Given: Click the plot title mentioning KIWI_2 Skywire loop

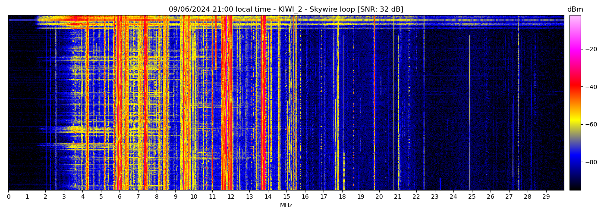Looking at the screenshot, I should pos(286,9).
